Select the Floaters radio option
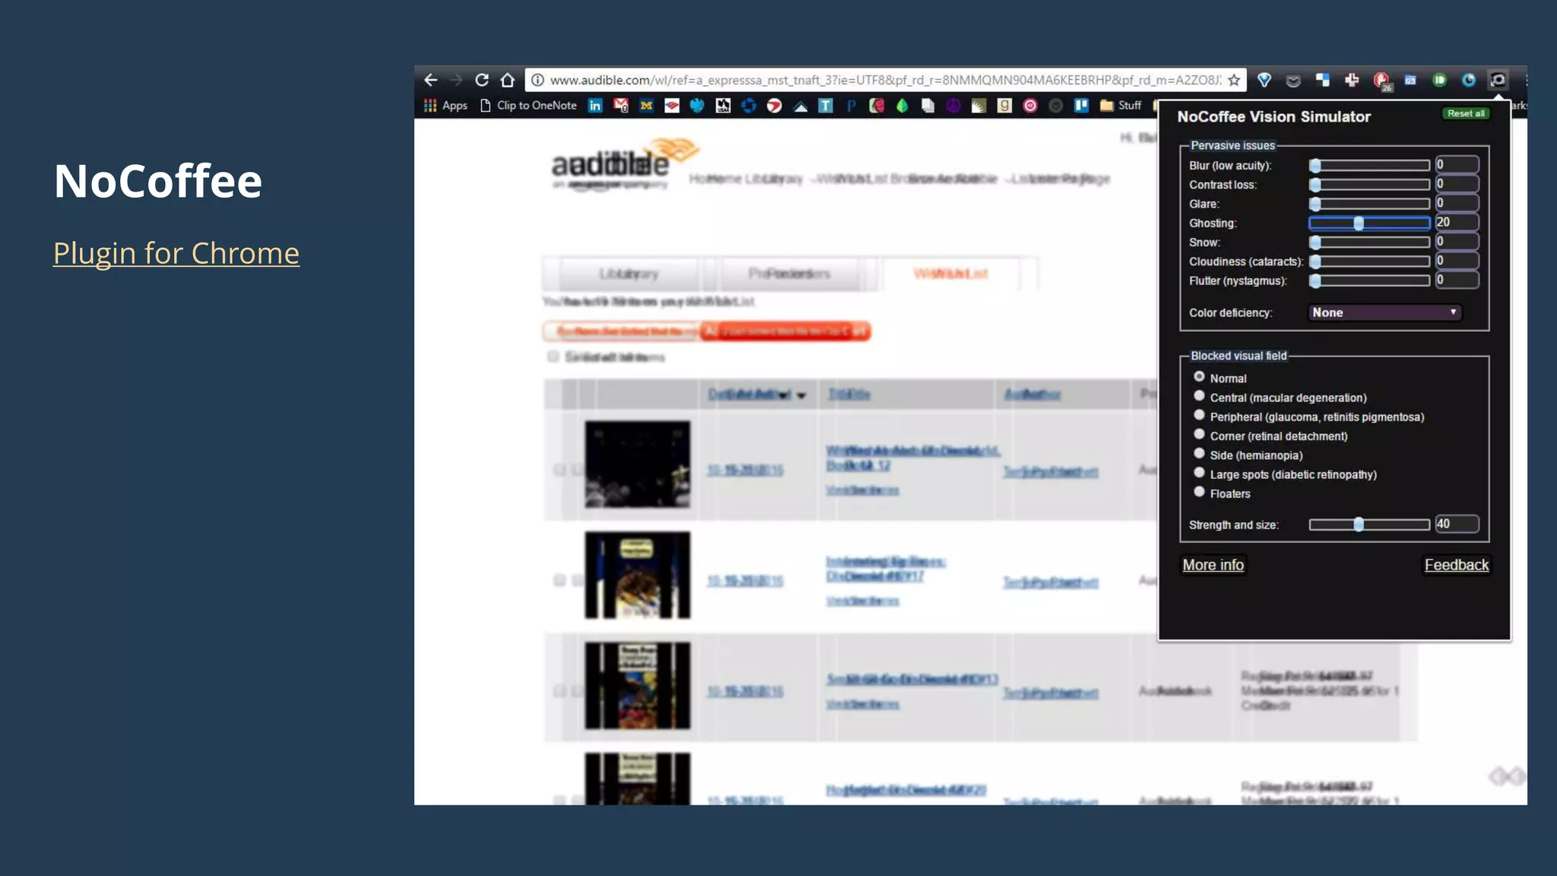 tap(1199, 492)
